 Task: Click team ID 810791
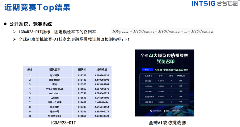[82, 93]
